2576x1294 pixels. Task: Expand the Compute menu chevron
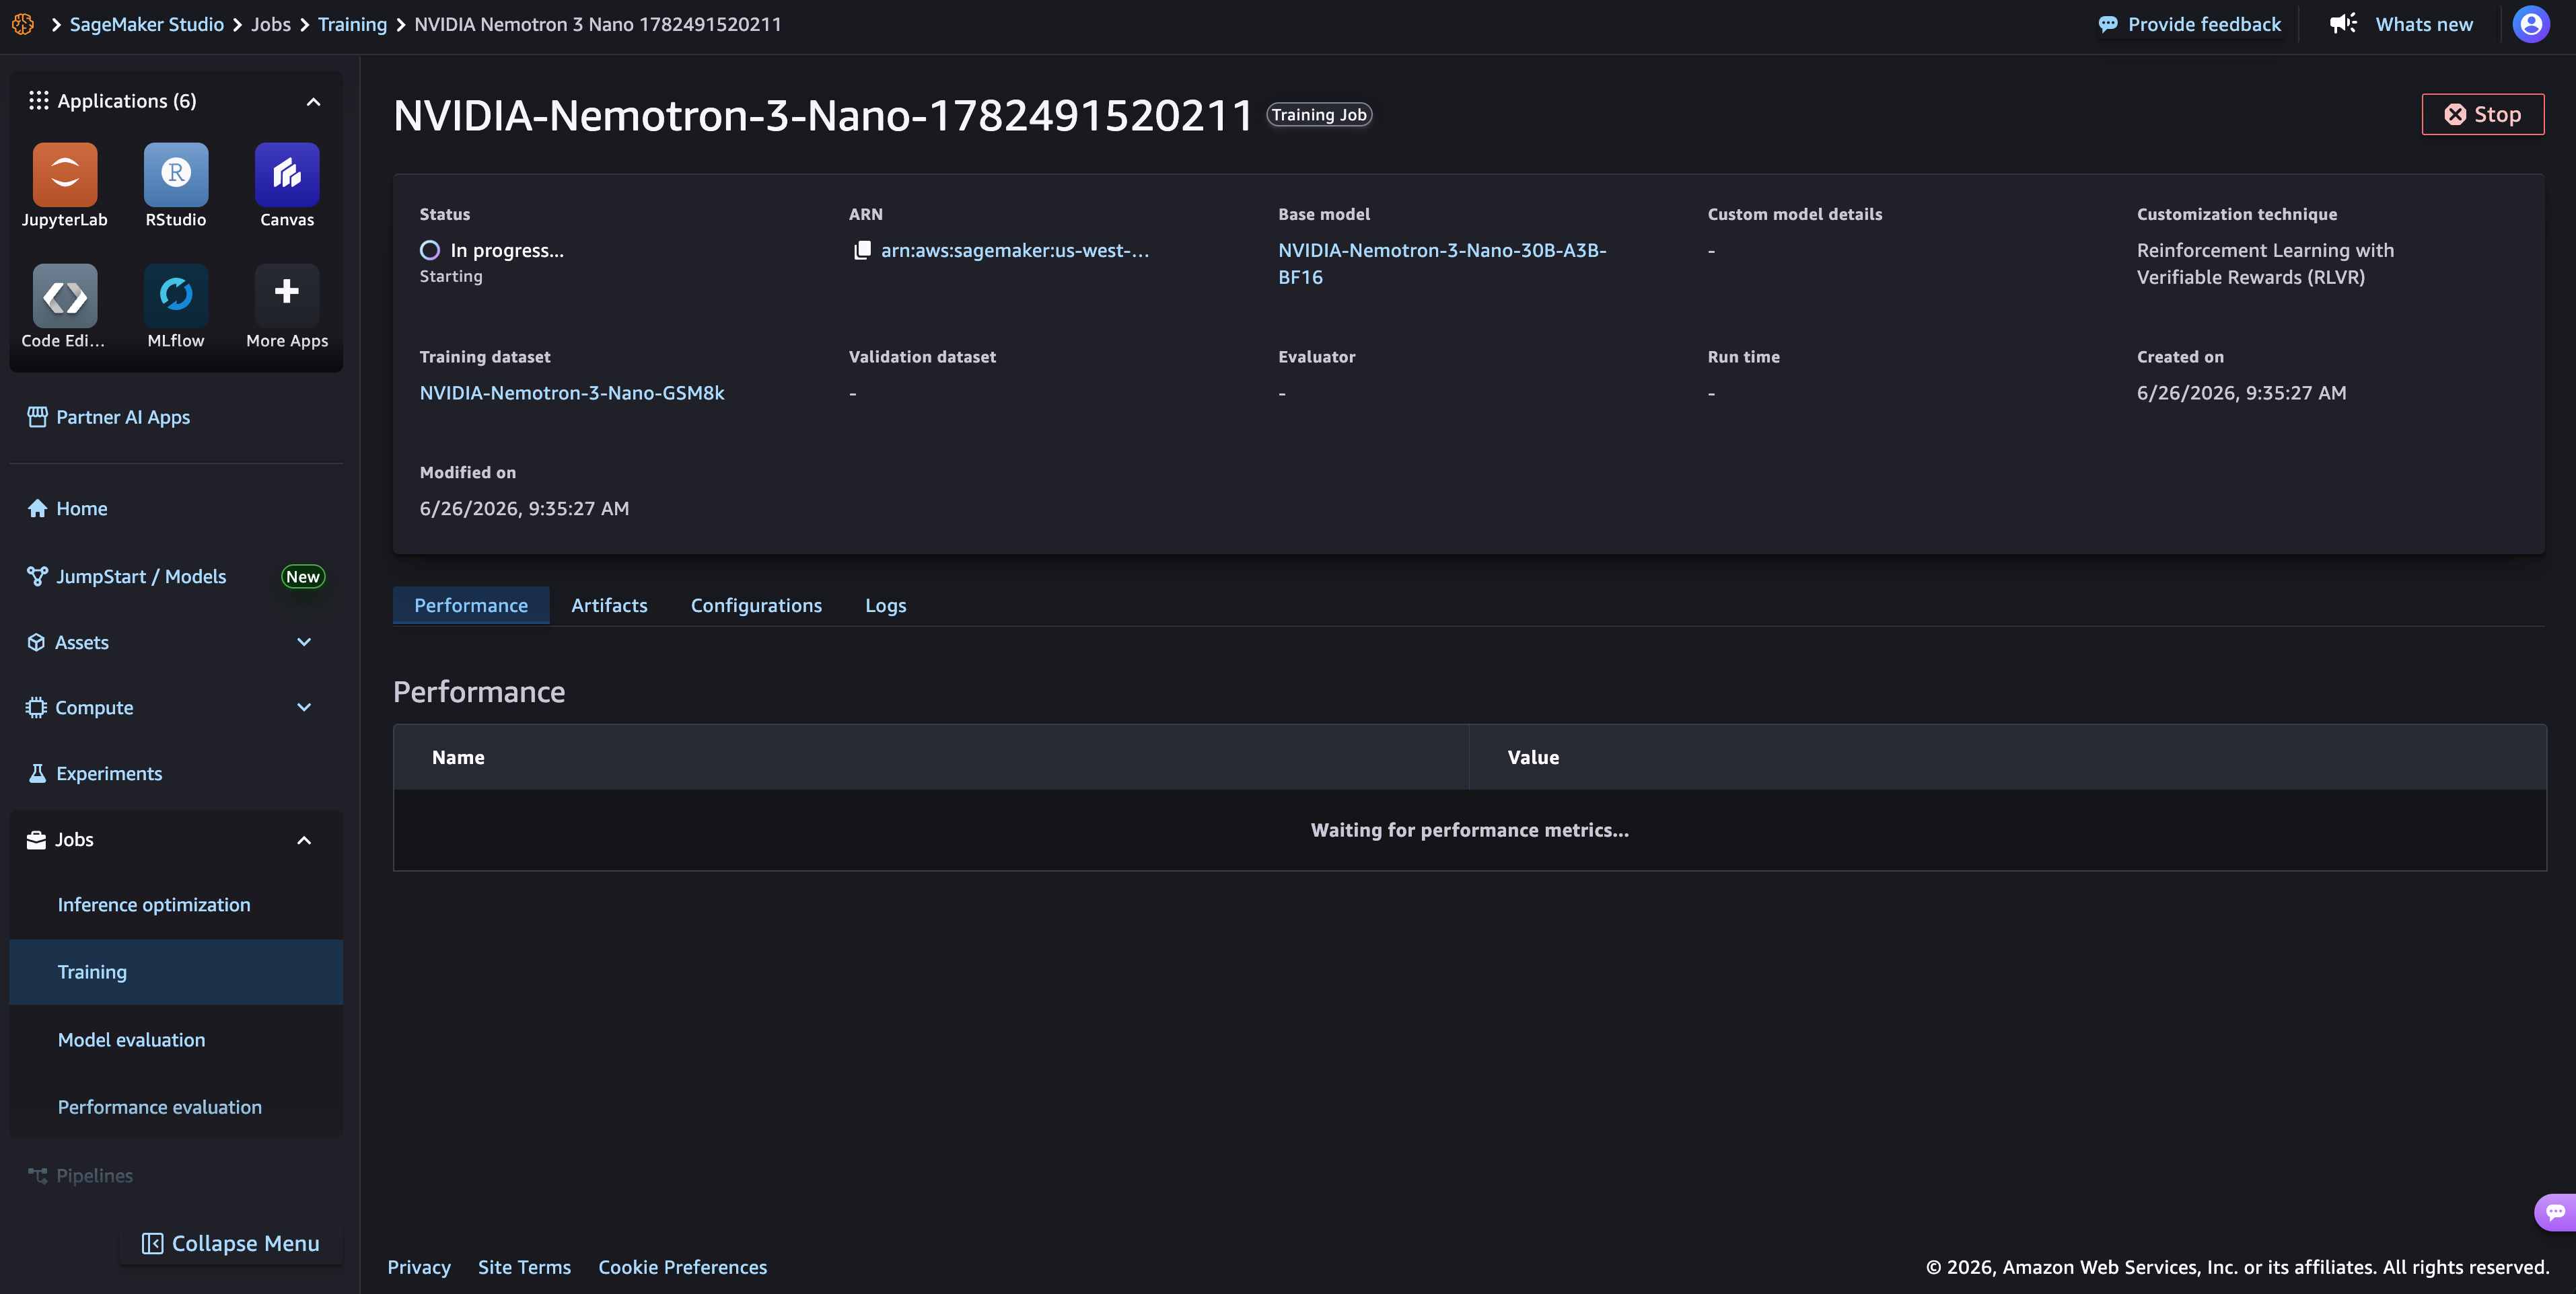coord(304,708)
